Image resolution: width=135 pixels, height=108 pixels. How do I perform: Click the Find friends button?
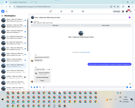117,11
